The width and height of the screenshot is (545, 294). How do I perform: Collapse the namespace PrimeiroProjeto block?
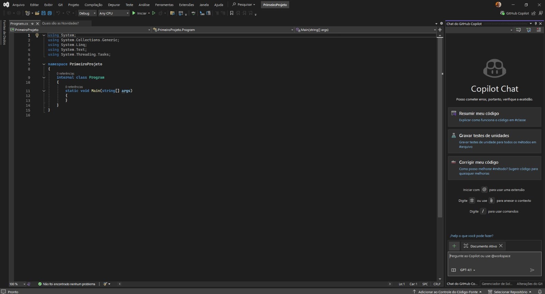[x=44, y=64]
